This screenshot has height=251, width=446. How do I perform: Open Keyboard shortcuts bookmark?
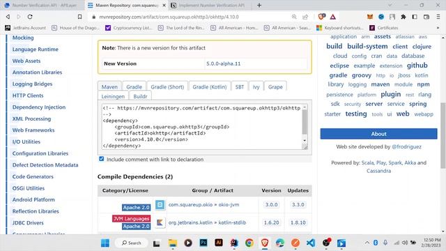pos(340,28)
